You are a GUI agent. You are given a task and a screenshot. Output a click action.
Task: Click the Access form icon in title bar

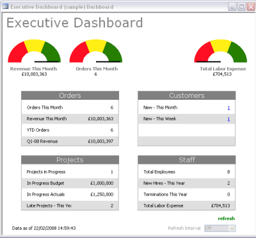5,6
